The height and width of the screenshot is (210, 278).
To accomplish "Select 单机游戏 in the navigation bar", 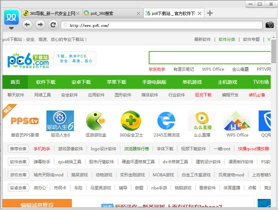I will (192, 82).
